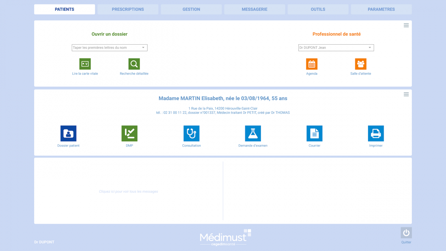446x251 pixels.
Task: Open hamburger menu of patient panel
Action: pyautogui.click(x=406, y=94)
